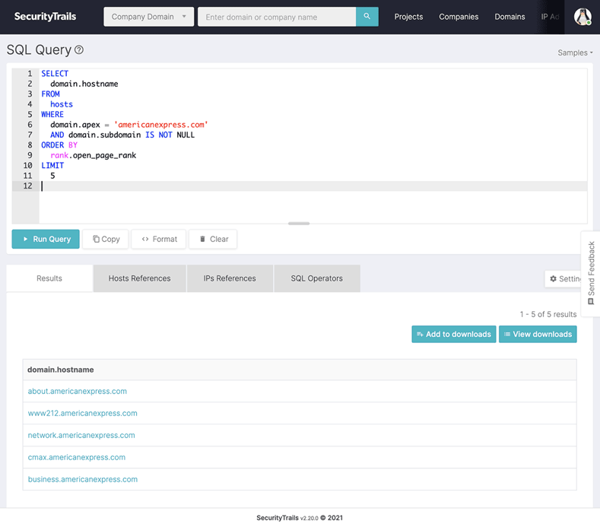Image resolution: width=600 pixels, height=524 pixels.
Task: Click the '1 - 5 of 5 results' count
Action: (548, 314)
